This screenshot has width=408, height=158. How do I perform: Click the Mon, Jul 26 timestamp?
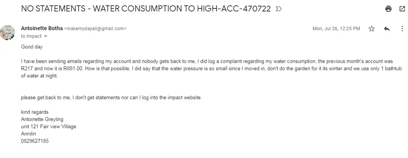[x=336, y=29]
